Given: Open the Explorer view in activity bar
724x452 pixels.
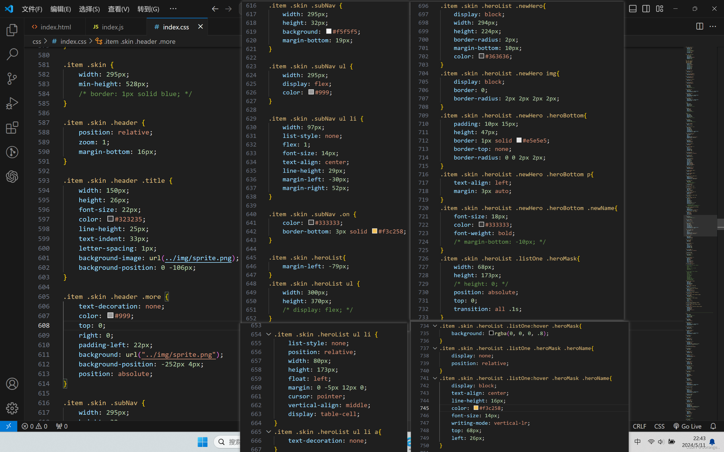Looking at the screenshot, I should click(12, 30).
